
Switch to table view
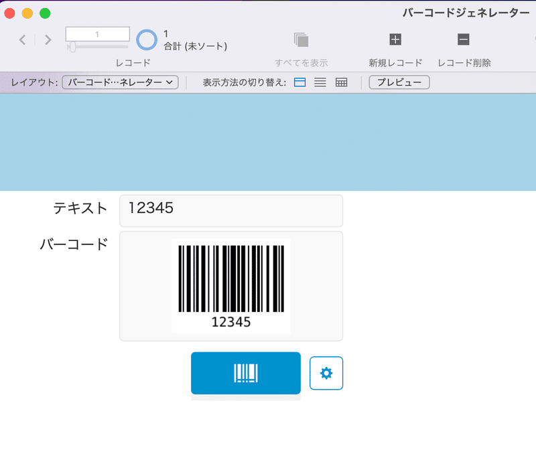340,82
